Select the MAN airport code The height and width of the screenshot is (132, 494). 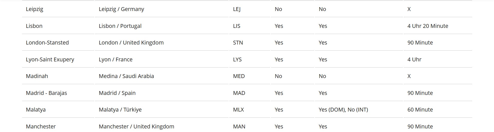[x=239, y=126]
